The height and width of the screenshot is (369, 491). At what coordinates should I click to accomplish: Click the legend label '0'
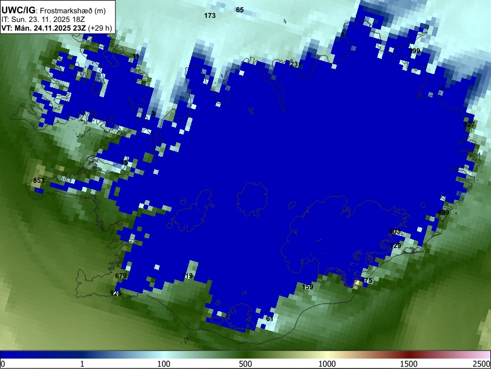pos(3,364)
